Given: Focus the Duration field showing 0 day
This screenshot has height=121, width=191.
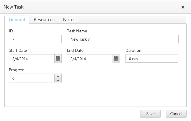Looking at the screenshot, I should pyautogui.click(x=152, y=59).
